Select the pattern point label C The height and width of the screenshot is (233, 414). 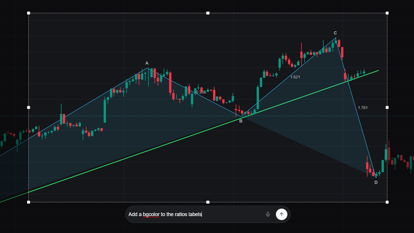click(335, 33)
